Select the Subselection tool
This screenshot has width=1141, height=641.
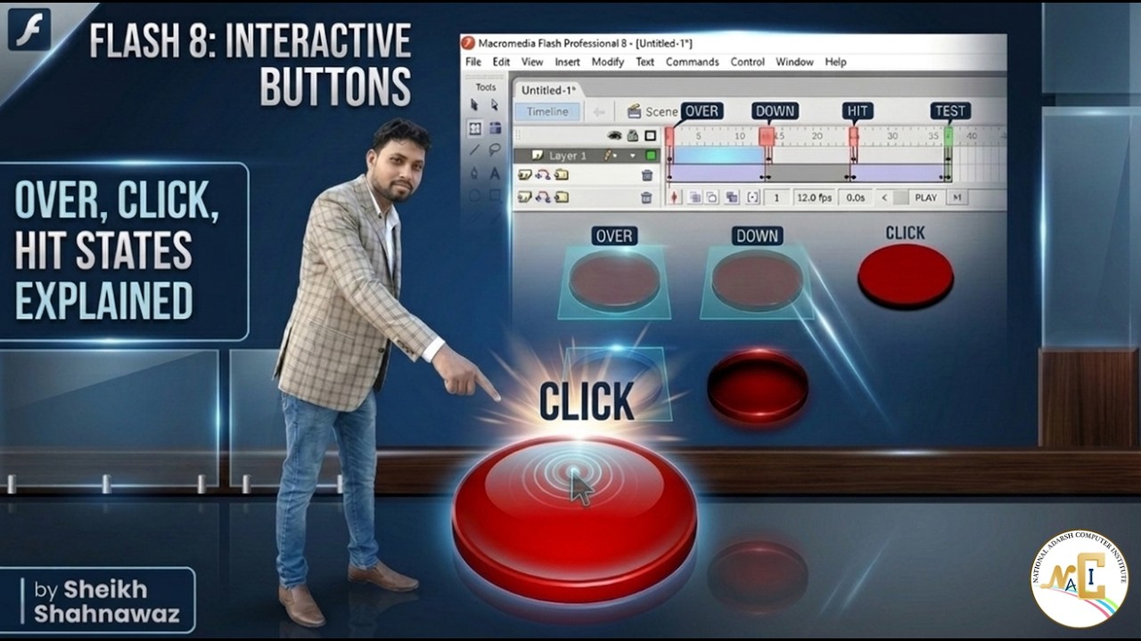point(495,106)
